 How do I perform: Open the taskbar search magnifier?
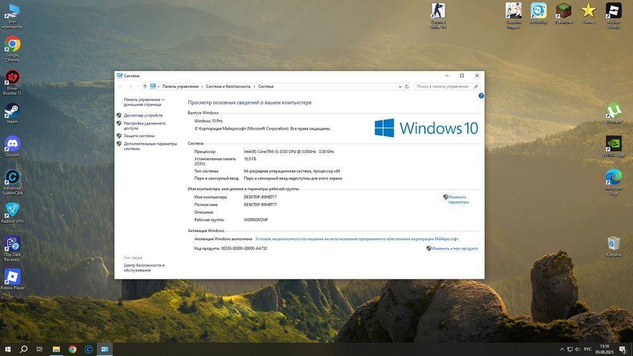pos(24,349)
